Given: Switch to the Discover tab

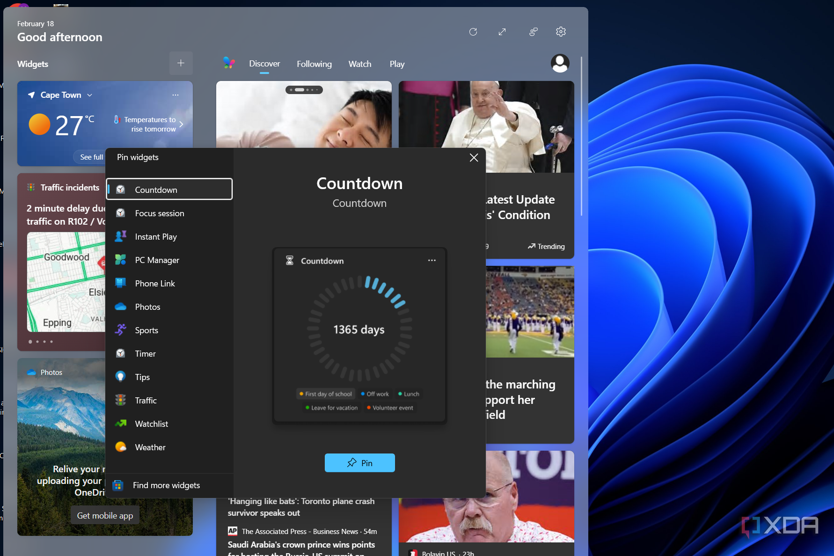Looking at the screenshot, I should [x=264, y=64].
